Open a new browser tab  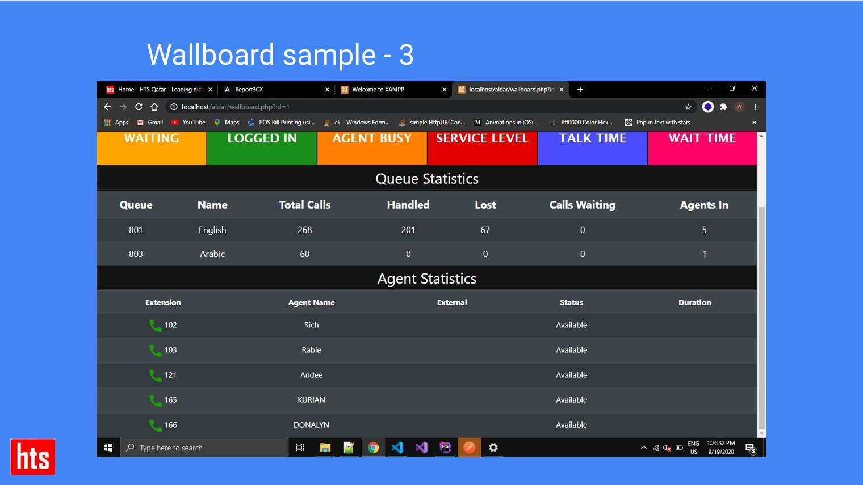pyautogui.click(x=580, y=90)
